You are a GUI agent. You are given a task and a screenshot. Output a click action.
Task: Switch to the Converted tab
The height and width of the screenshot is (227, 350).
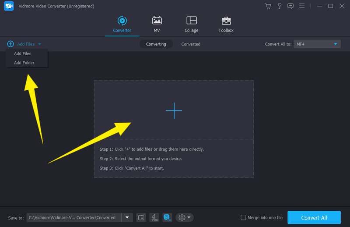pos(191,44)
